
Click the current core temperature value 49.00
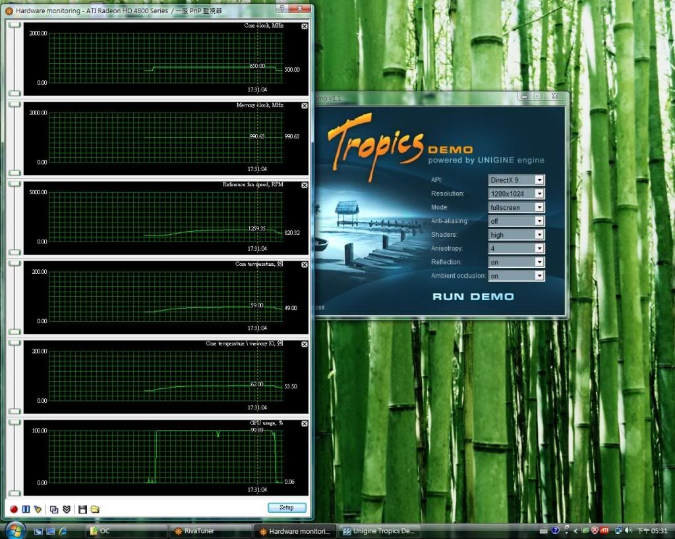[x=291, y=308]
